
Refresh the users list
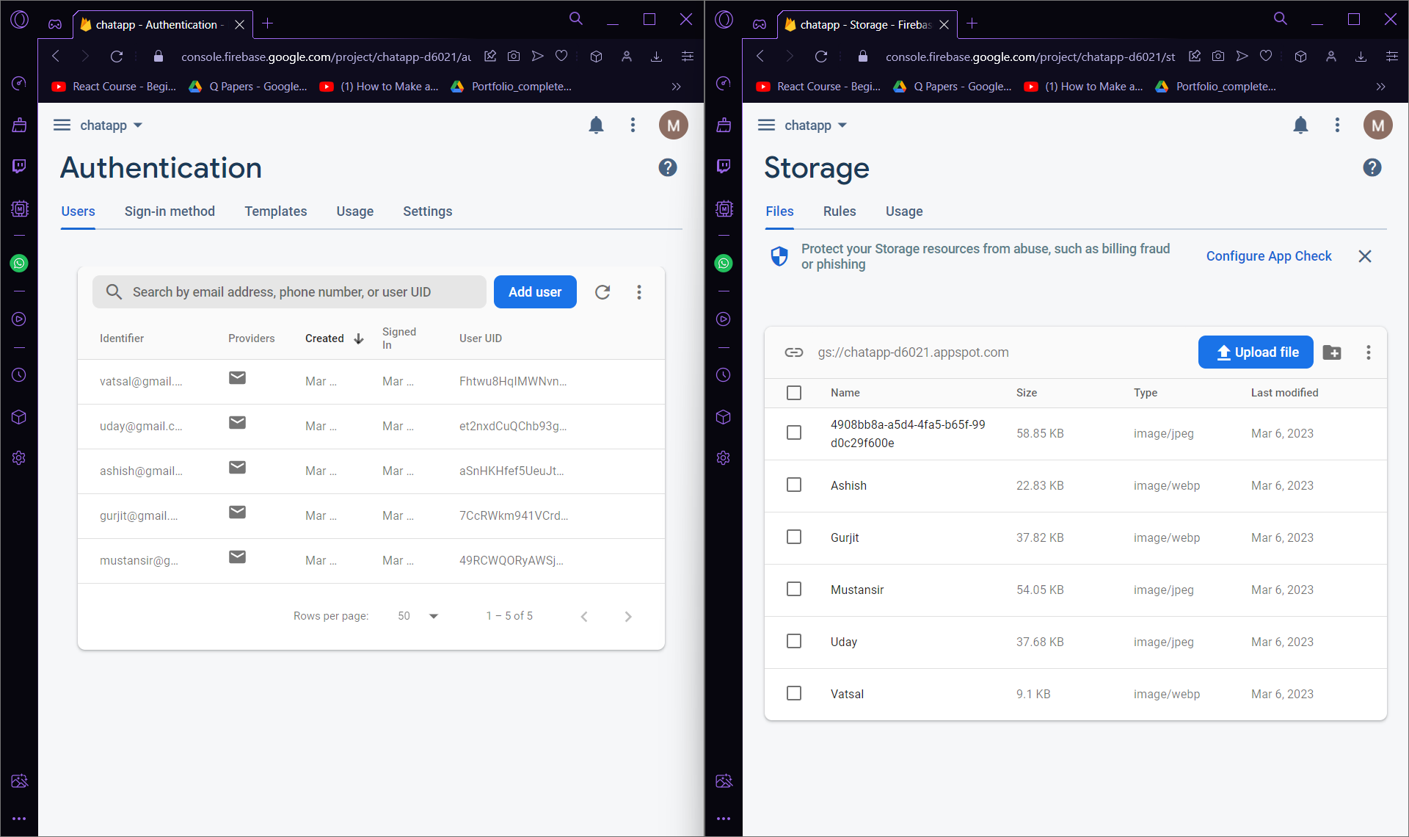[602, 291]
